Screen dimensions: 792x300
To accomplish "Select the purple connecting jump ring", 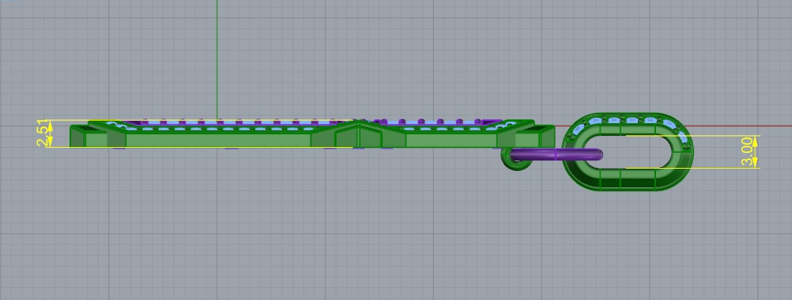I will 556,154.
